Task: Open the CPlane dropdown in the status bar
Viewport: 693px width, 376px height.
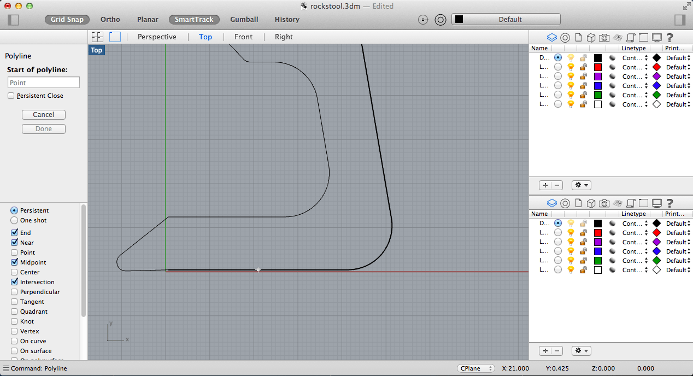Action: click(x=476, y=368)
